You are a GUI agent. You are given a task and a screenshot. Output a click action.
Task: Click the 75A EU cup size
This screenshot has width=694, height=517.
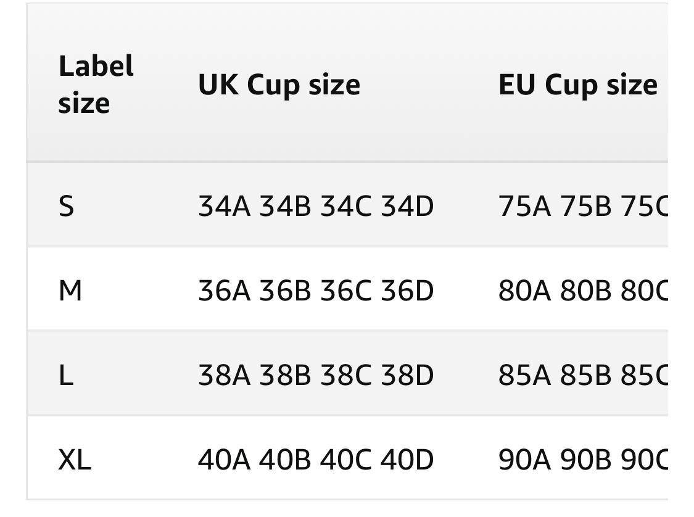coord(524,205)
